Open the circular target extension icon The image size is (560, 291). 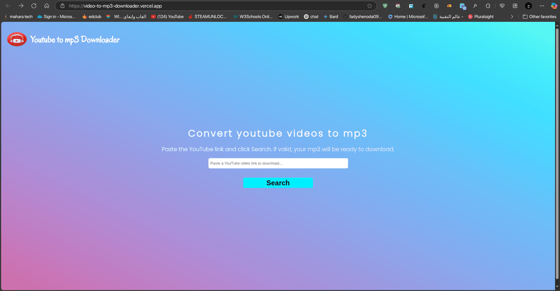(x=436, y=5)
